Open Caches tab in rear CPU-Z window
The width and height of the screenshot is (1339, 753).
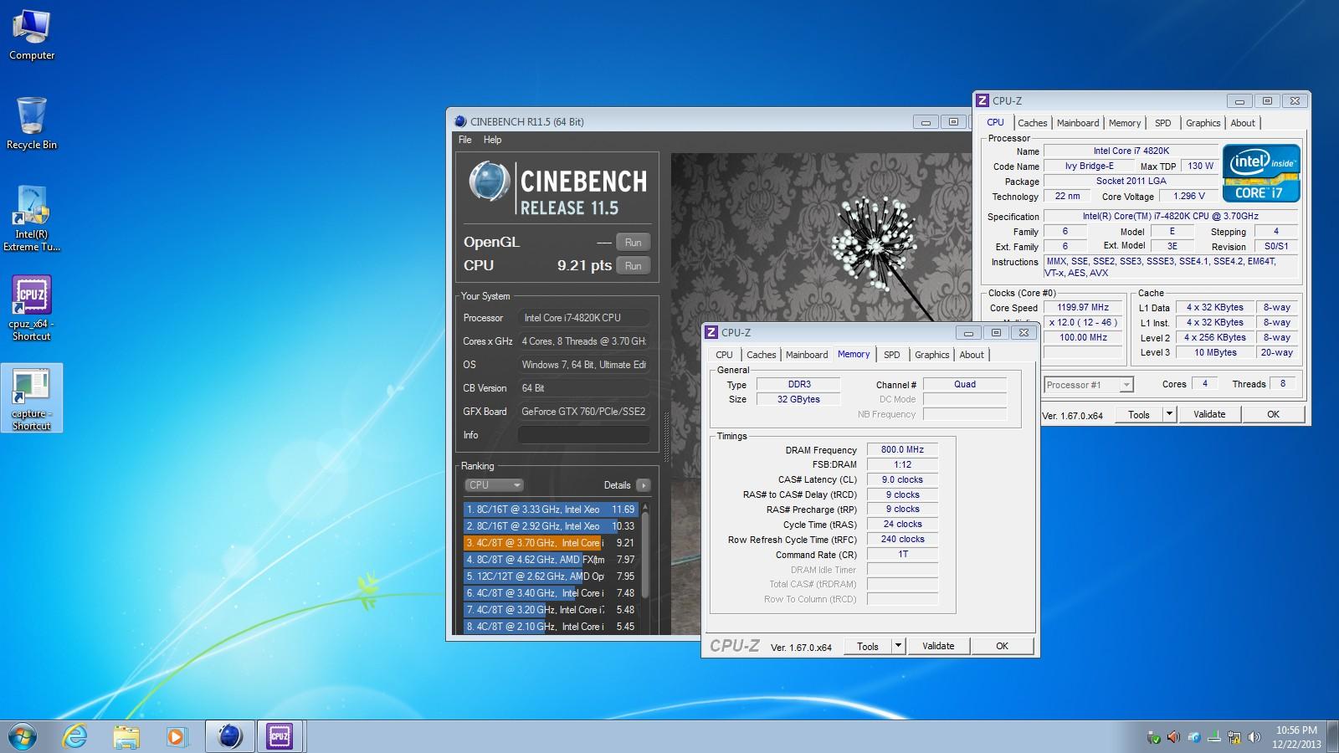tap(1032, 123)
